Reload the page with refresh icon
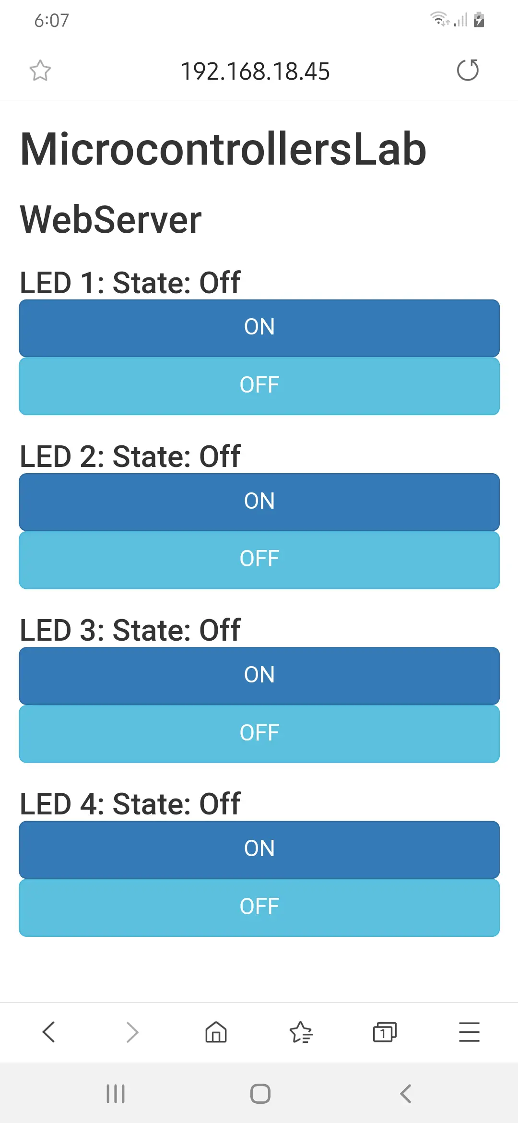The width and height of the screenshot is (518, 1123). coord(468,71)
